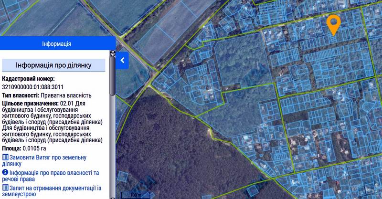This screenshot has height=199, width=382.
Task: Click the info circle icon beside Інформація про право
Action: click(x=5, y=172)
